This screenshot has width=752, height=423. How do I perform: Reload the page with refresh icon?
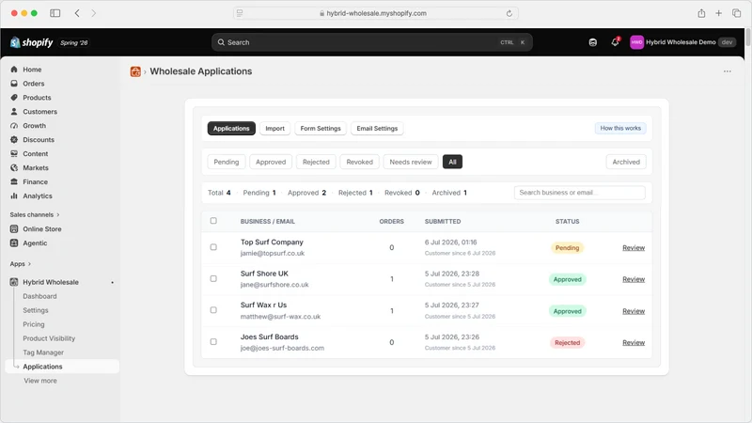coord(509,13)
